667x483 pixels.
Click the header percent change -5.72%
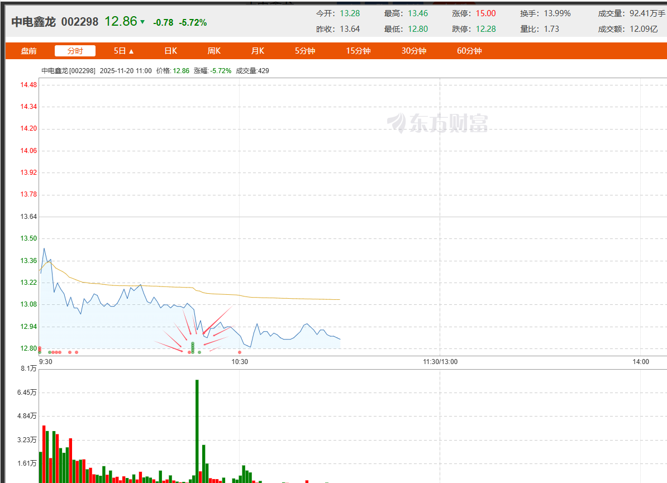pyautogui.click(x=193, y=22)
